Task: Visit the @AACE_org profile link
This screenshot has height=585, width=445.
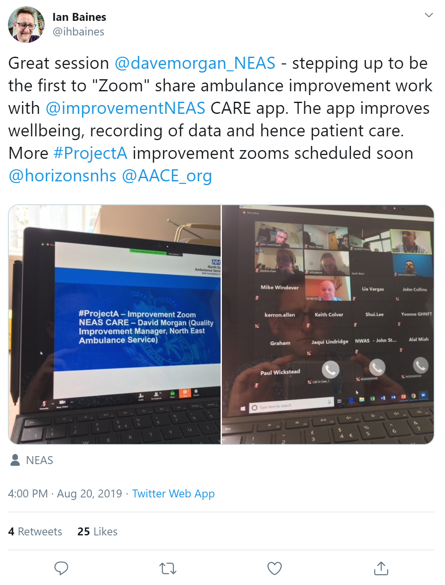Action: click(167, 176)
